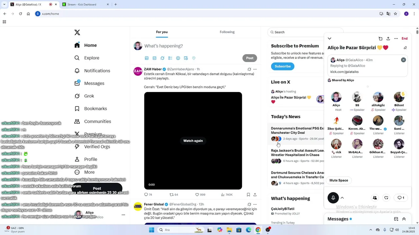Open Bookmarks in the sidebar
419x235 pixels.
(x=90, y=108)
